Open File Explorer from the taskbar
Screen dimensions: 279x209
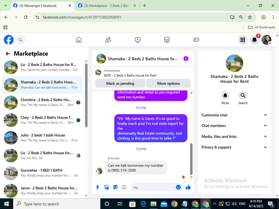point(153,204)
